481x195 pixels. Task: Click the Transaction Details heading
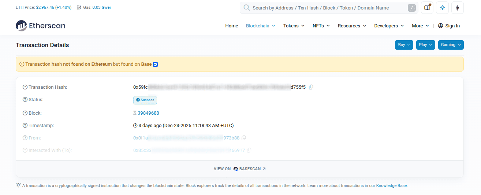42,45
